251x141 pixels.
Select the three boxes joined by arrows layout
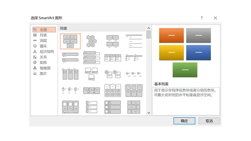[x=91, y=91]
